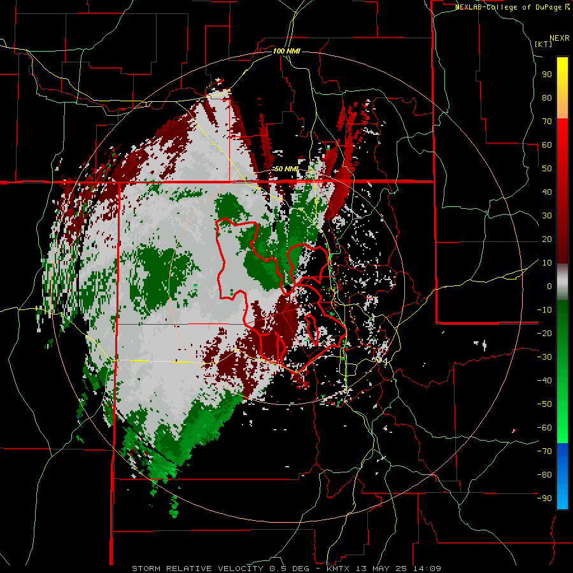Viewport: 573px width, 573px height.
Task: Click the "-40" scale value
Action: pyautogui.click(x=544, y=381)
